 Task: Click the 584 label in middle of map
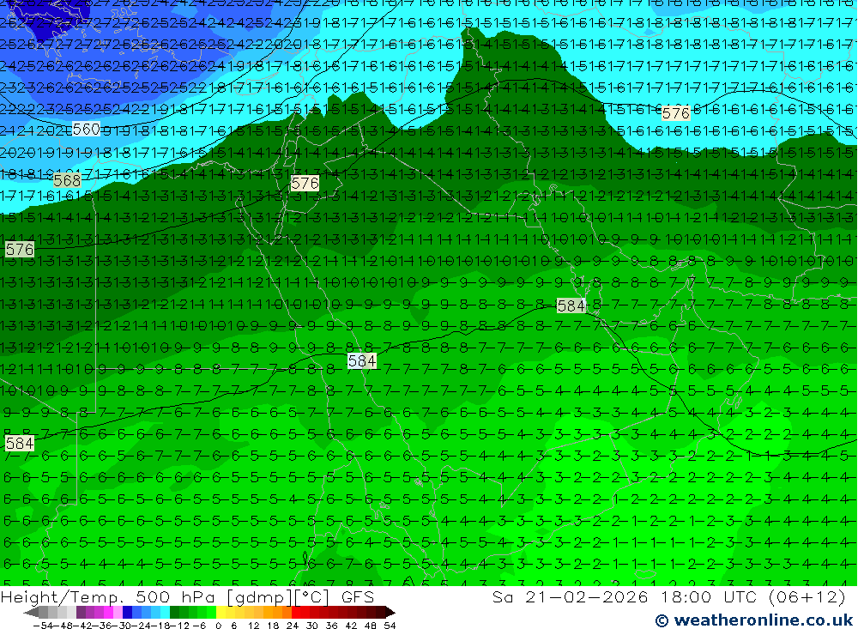coord(362,360)
